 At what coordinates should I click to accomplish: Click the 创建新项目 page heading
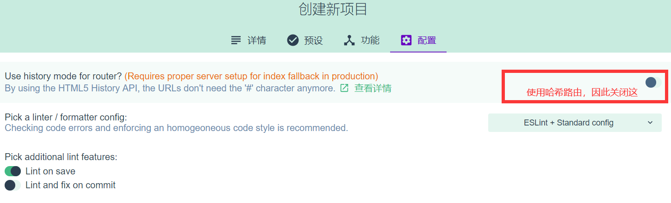[333, 9]
